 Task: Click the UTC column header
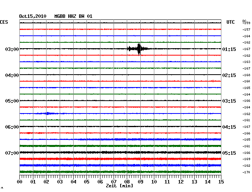pos(230,22)
